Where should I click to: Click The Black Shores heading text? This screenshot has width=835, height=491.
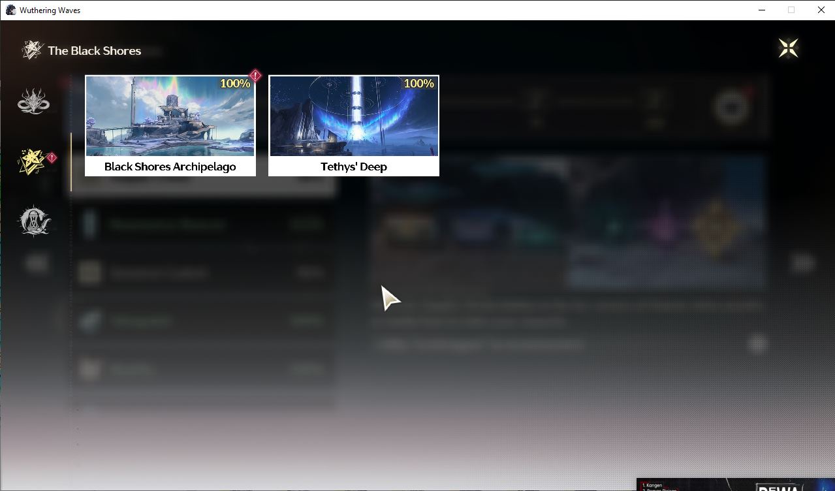pos(94,50)
